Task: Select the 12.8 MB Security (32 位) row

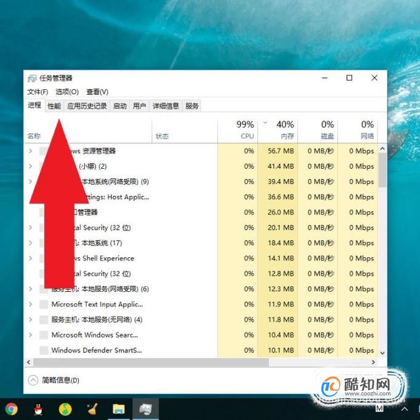Action: tap(201, 273)
